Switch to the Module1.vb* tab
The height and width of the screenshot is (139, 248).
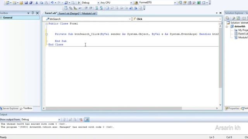[89, 14]
